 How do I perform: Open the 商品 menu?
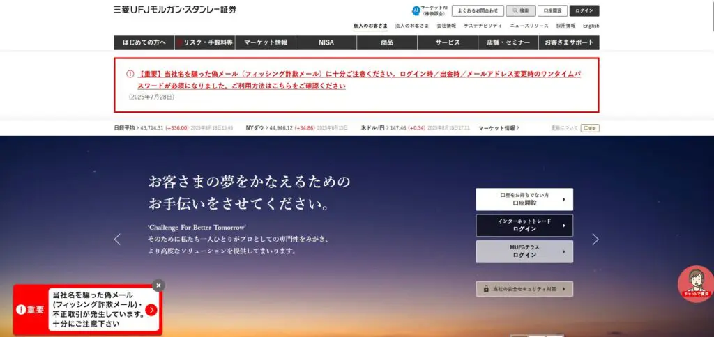387,42
